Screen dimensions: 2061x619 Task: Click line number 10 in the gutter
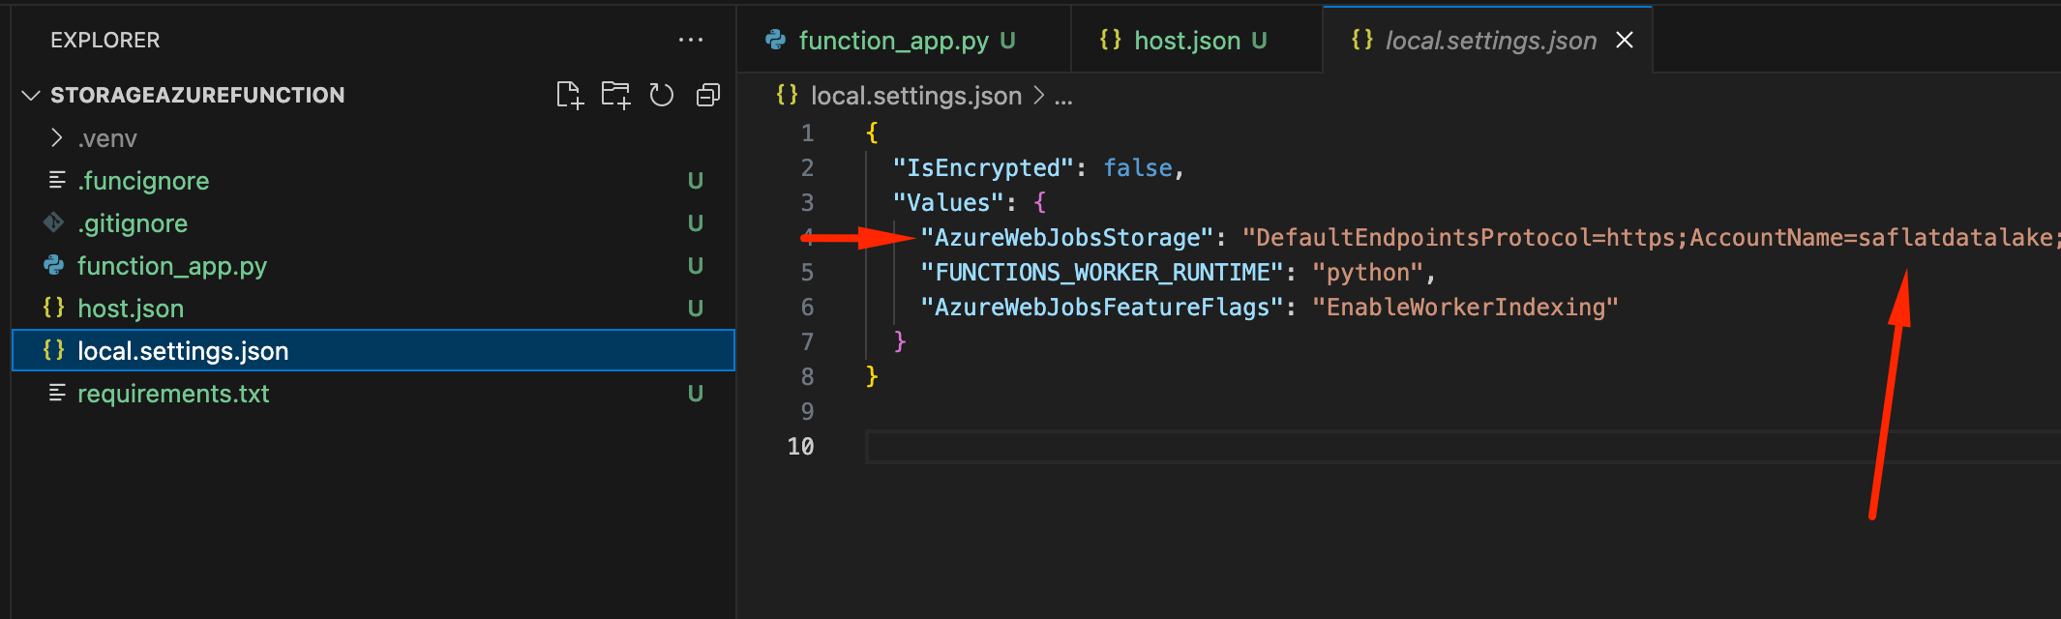click(x=800, y=447)
